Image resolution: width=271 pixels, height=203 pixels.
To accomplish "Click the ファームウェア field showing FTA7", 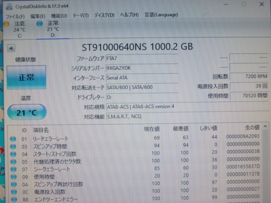I will click(142, 58).
